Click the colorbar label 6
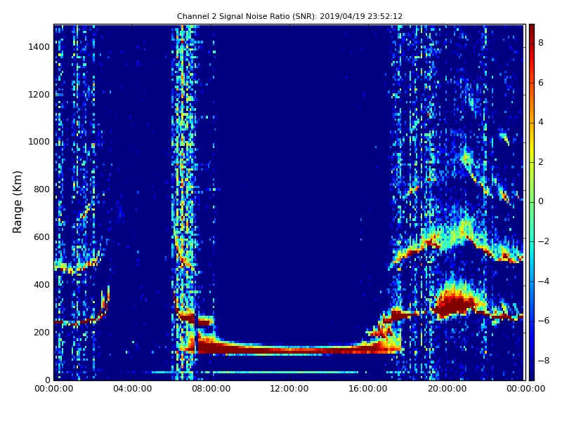The width and height of the screenshot is (562, 421). [541, 83]
